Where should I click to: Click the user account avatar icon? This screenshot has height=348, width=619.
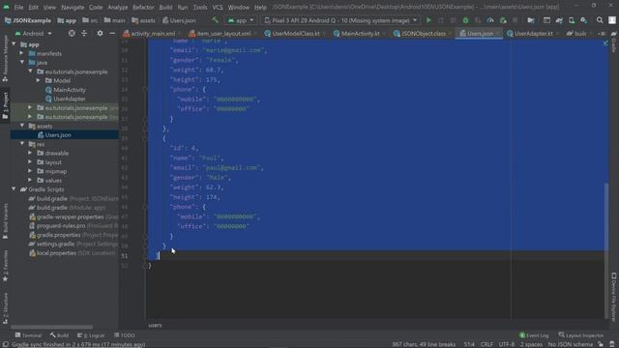point(612,20)
